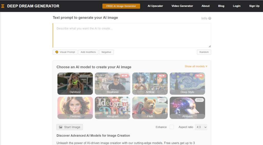Open the Negative prompt button
This screenshot has width=263, height=145.
[x=106, y=52]
